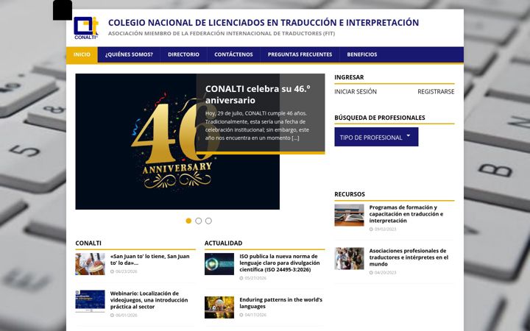Viewport: 530px width, 331px height.
Task: Select the third slider pagination dot
Action: point(208,221)
